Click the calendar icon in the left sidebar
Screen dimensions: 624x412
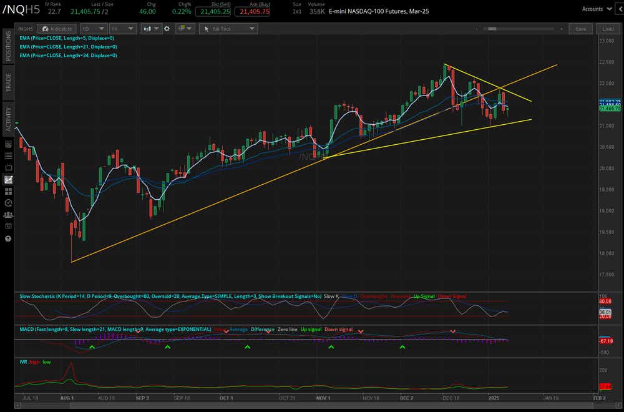7,167
